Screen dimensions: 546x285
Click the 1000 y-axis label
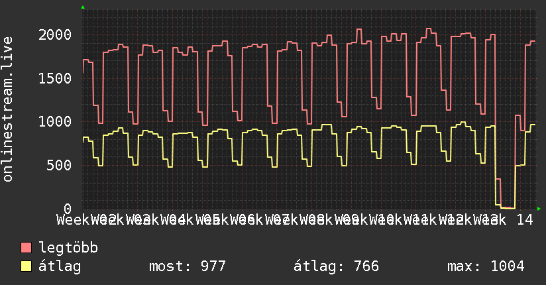(x=55, y=122)
